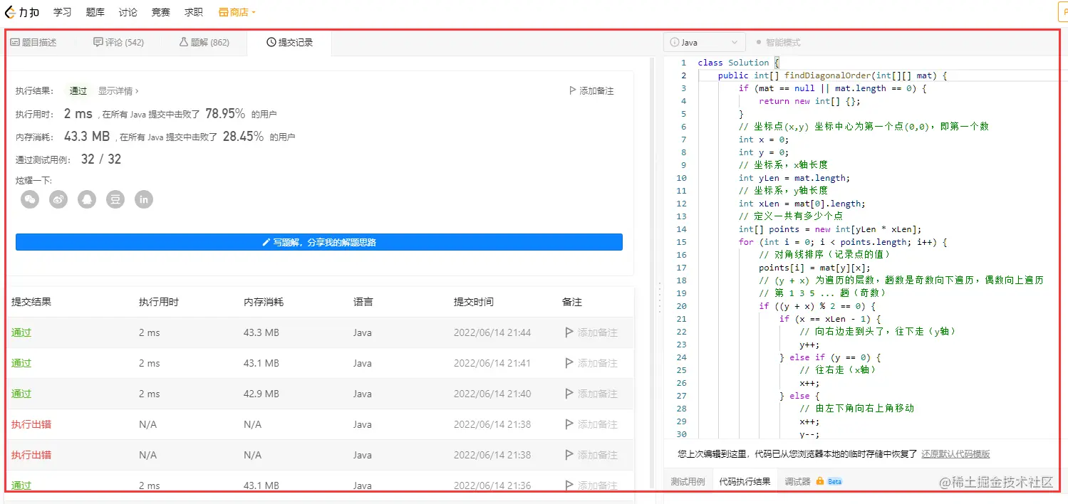Click 添加备注 text in 21:40 row
This screenshot has height=504, width=1068.
pos(598,394)
